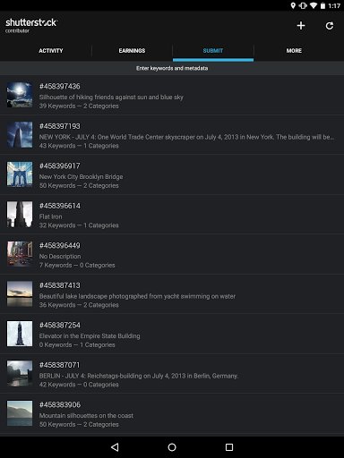Open the Flat Iron item #458396614
Image resolution: width=344 pixels, height=458 pixels.
pos(172,215)
